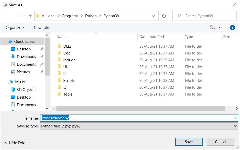
Task: Open the Scripts folder
Action: tap(68, 80)
